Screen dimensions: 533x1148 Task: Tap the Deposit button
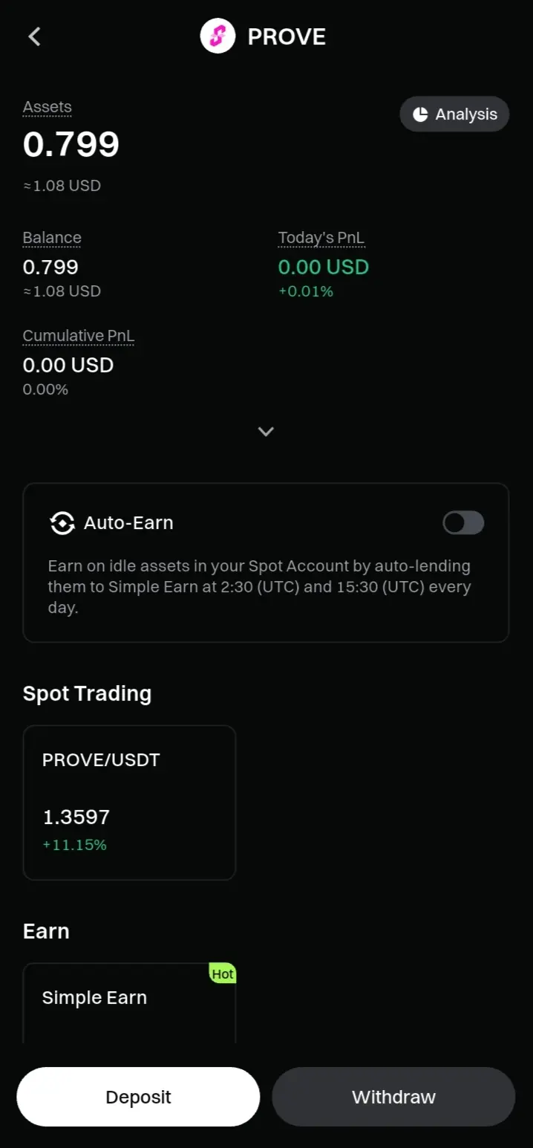tap(138, 1097)
